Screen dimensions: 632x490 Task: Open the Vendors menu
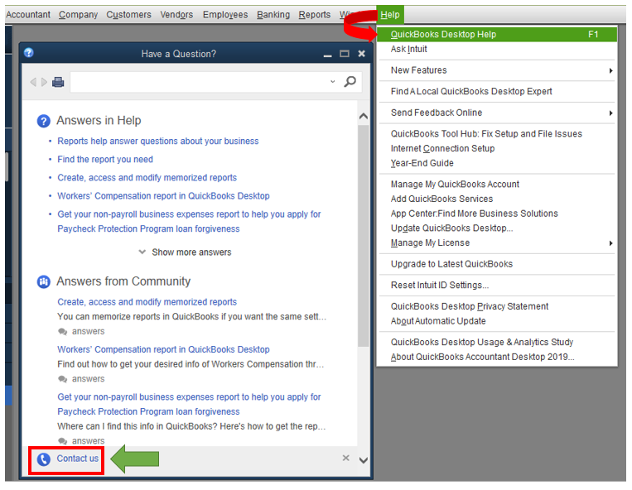click(x=176, y=15)
